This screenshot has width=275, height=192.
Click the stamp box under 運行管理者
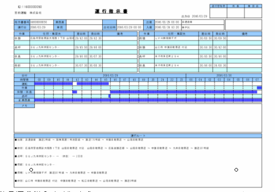(x=218, y=12)
